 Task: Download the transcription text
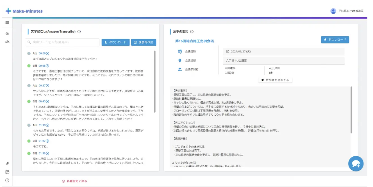[x=115, y=42]
